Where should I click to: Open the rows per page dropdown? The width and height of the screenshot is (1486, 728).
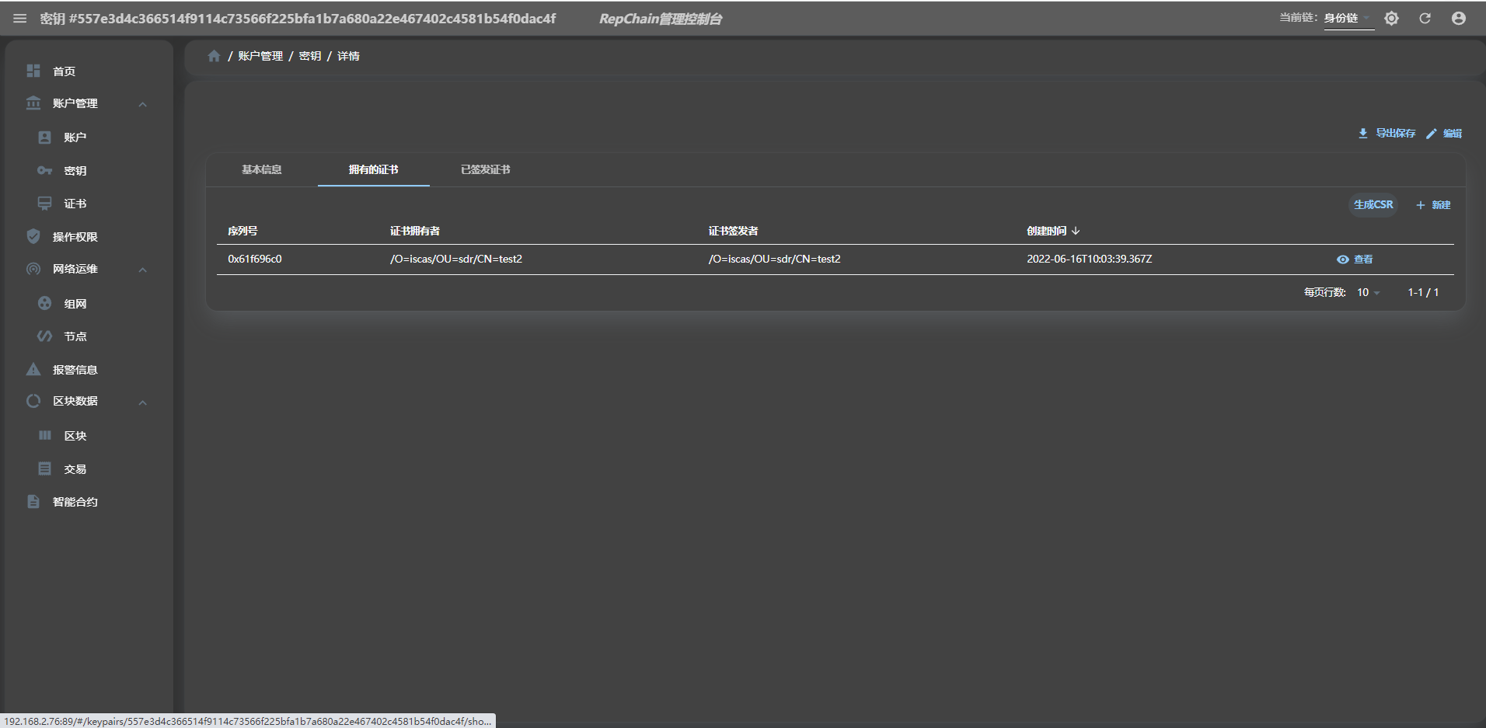pos(1368,292)
